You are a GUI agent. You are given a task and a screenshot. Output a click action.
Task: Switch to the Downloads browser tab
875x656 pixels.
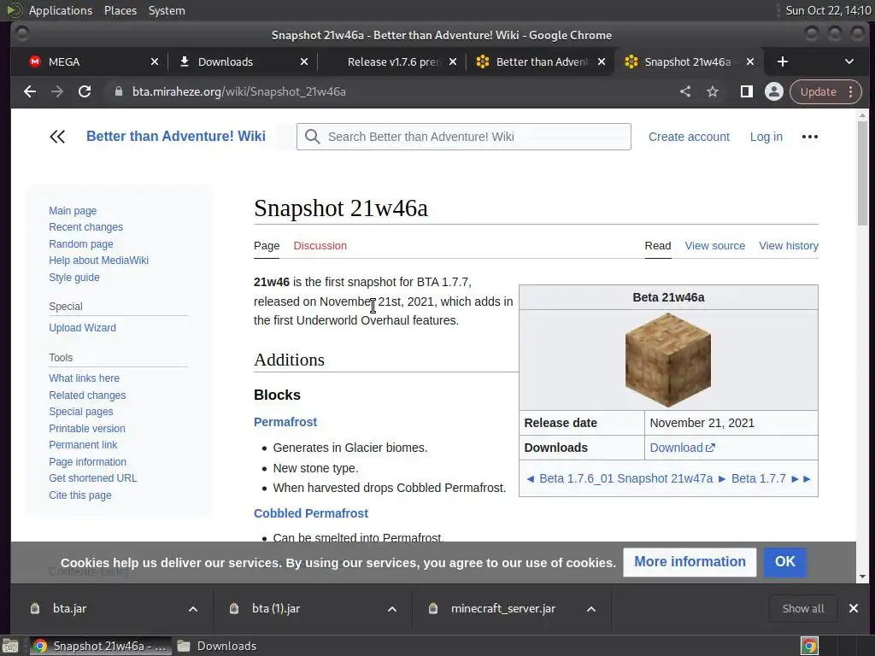(244, 61)
